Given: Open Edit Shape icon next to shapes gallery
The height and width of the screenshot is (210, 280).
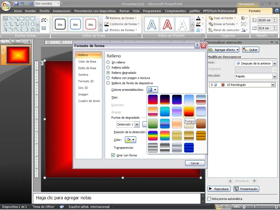Looking at the screenshot, I should (x=44, y=20).
